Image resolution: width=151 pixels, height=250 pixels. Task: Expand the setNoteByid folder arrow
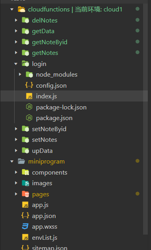click(16, 129)
